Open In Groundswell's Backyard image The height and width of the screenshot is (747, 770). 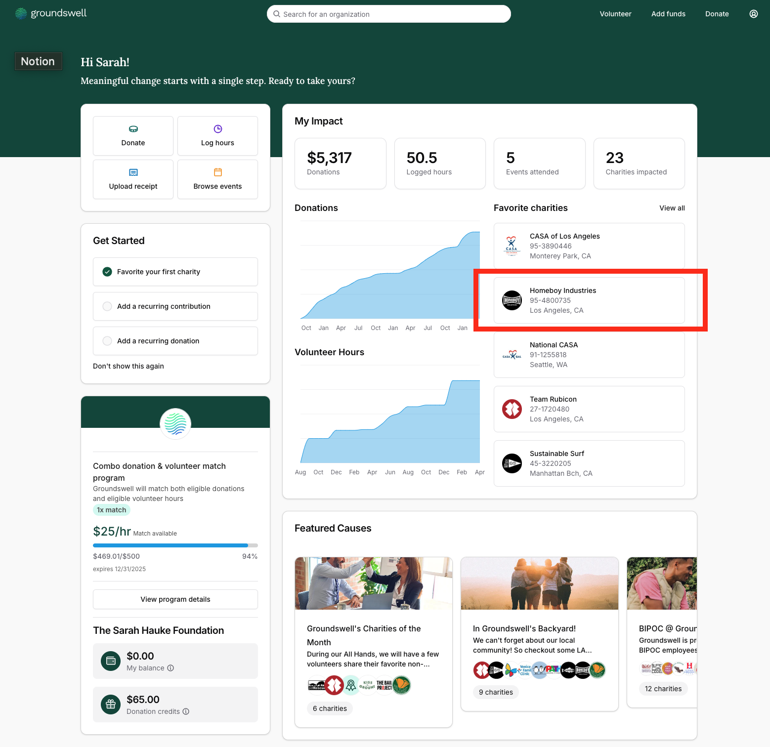[x=540, y=583]
